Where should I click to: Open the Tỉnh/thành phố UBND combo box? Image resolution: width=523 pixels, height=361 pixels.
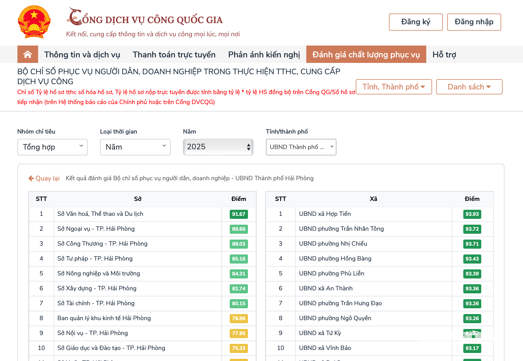tap(301, 147)
